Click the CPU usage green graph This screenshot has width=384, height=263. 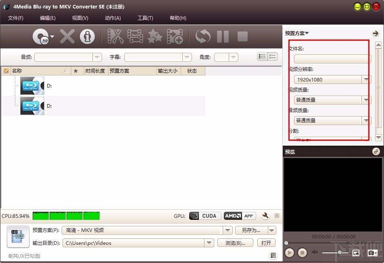pos(66,216)
